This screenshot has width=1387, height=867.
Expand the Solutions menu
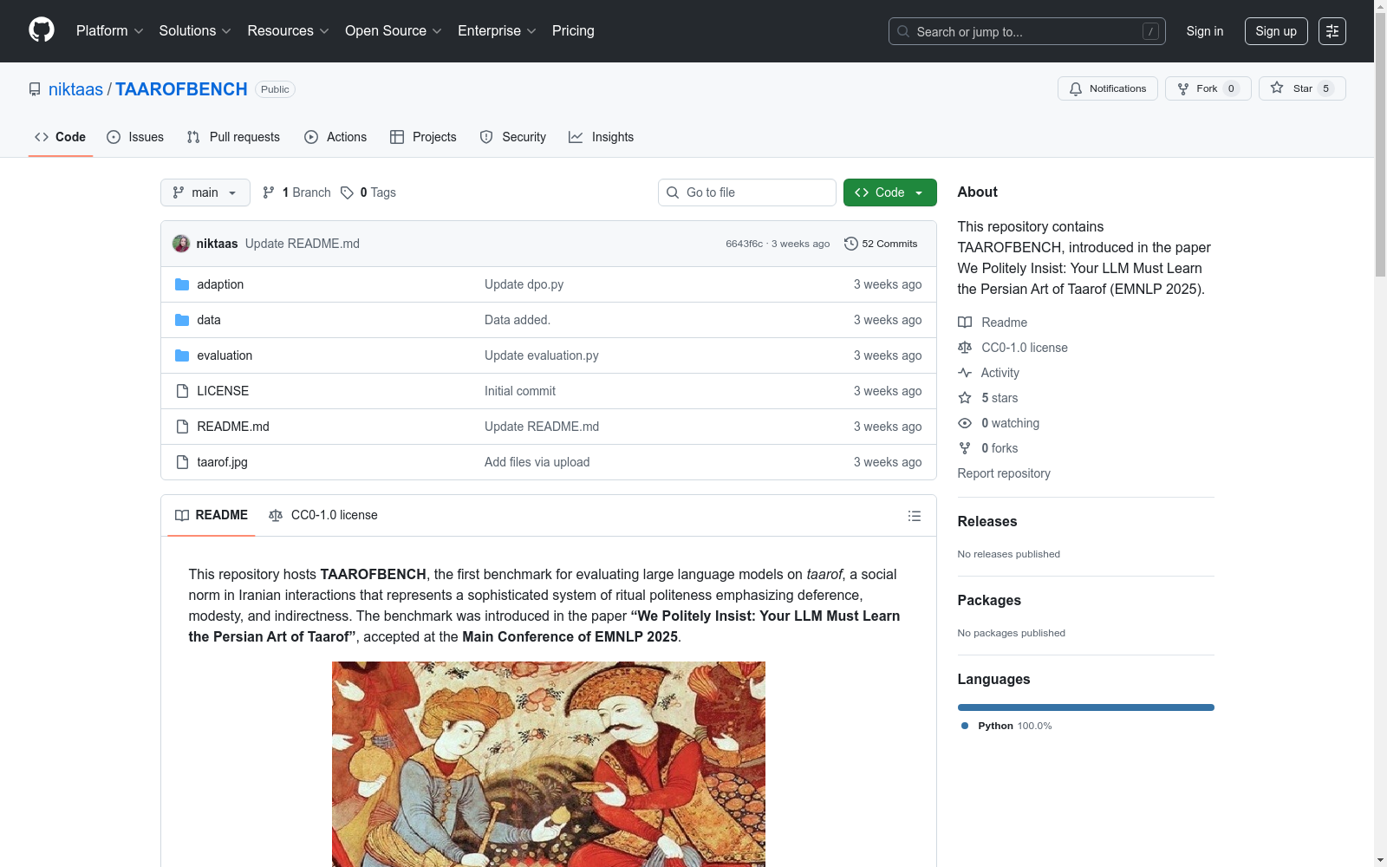tap(195, 31)
